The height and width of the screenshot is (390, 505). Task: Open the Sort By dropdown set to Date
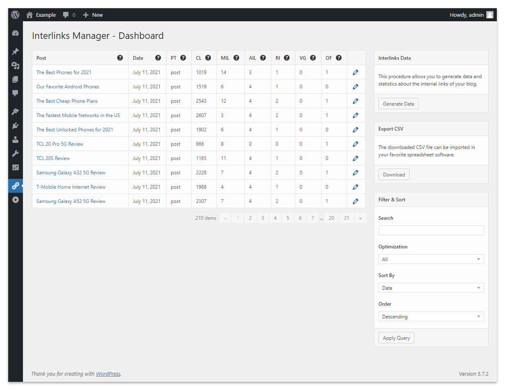[x=431, y=288]
